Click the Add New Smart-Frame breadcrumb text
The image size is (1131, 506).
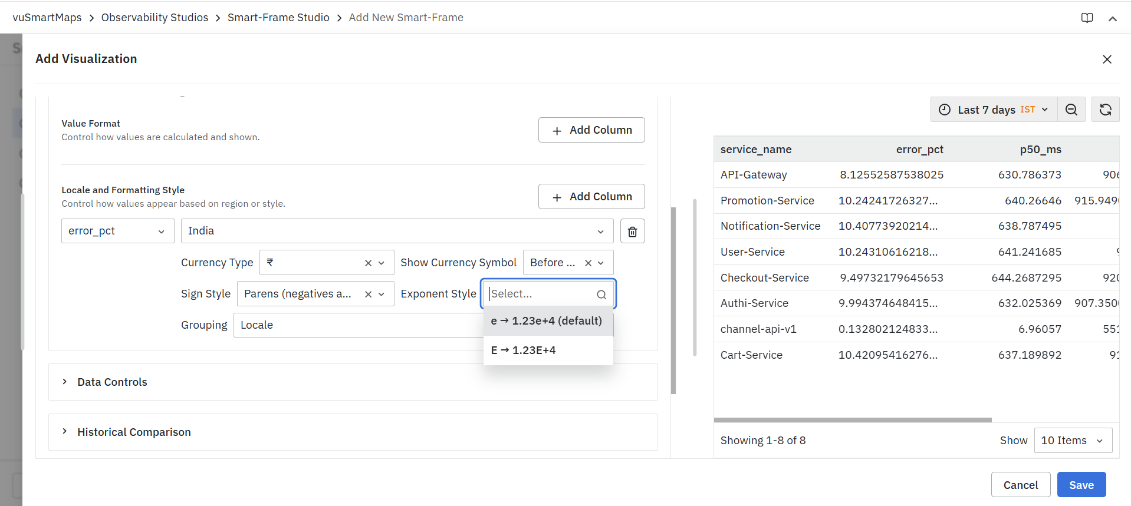(x=406, y=18)
